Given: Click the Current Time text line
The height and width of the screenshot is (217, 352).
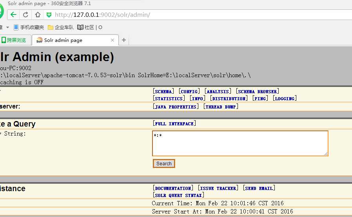Looking at the screenshot, I should pyautogui.click(x=218, y=203).
